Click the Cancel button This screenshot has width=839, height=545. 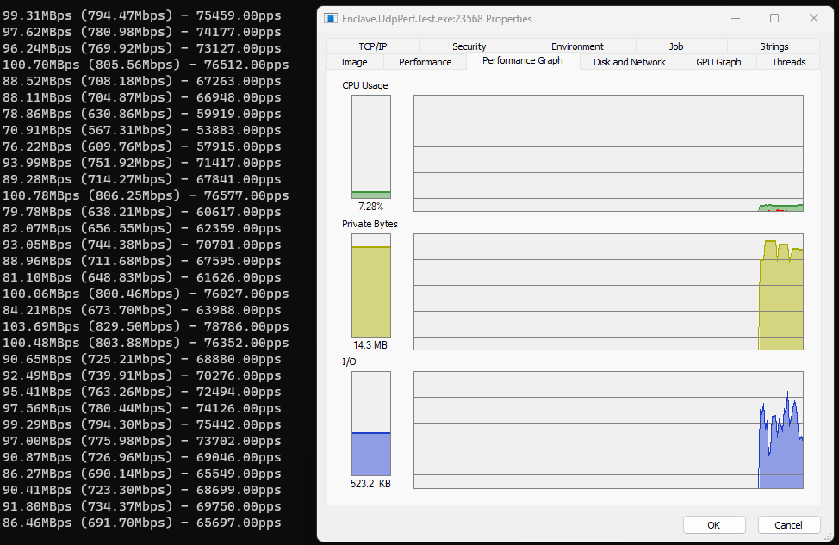[789, 525]
